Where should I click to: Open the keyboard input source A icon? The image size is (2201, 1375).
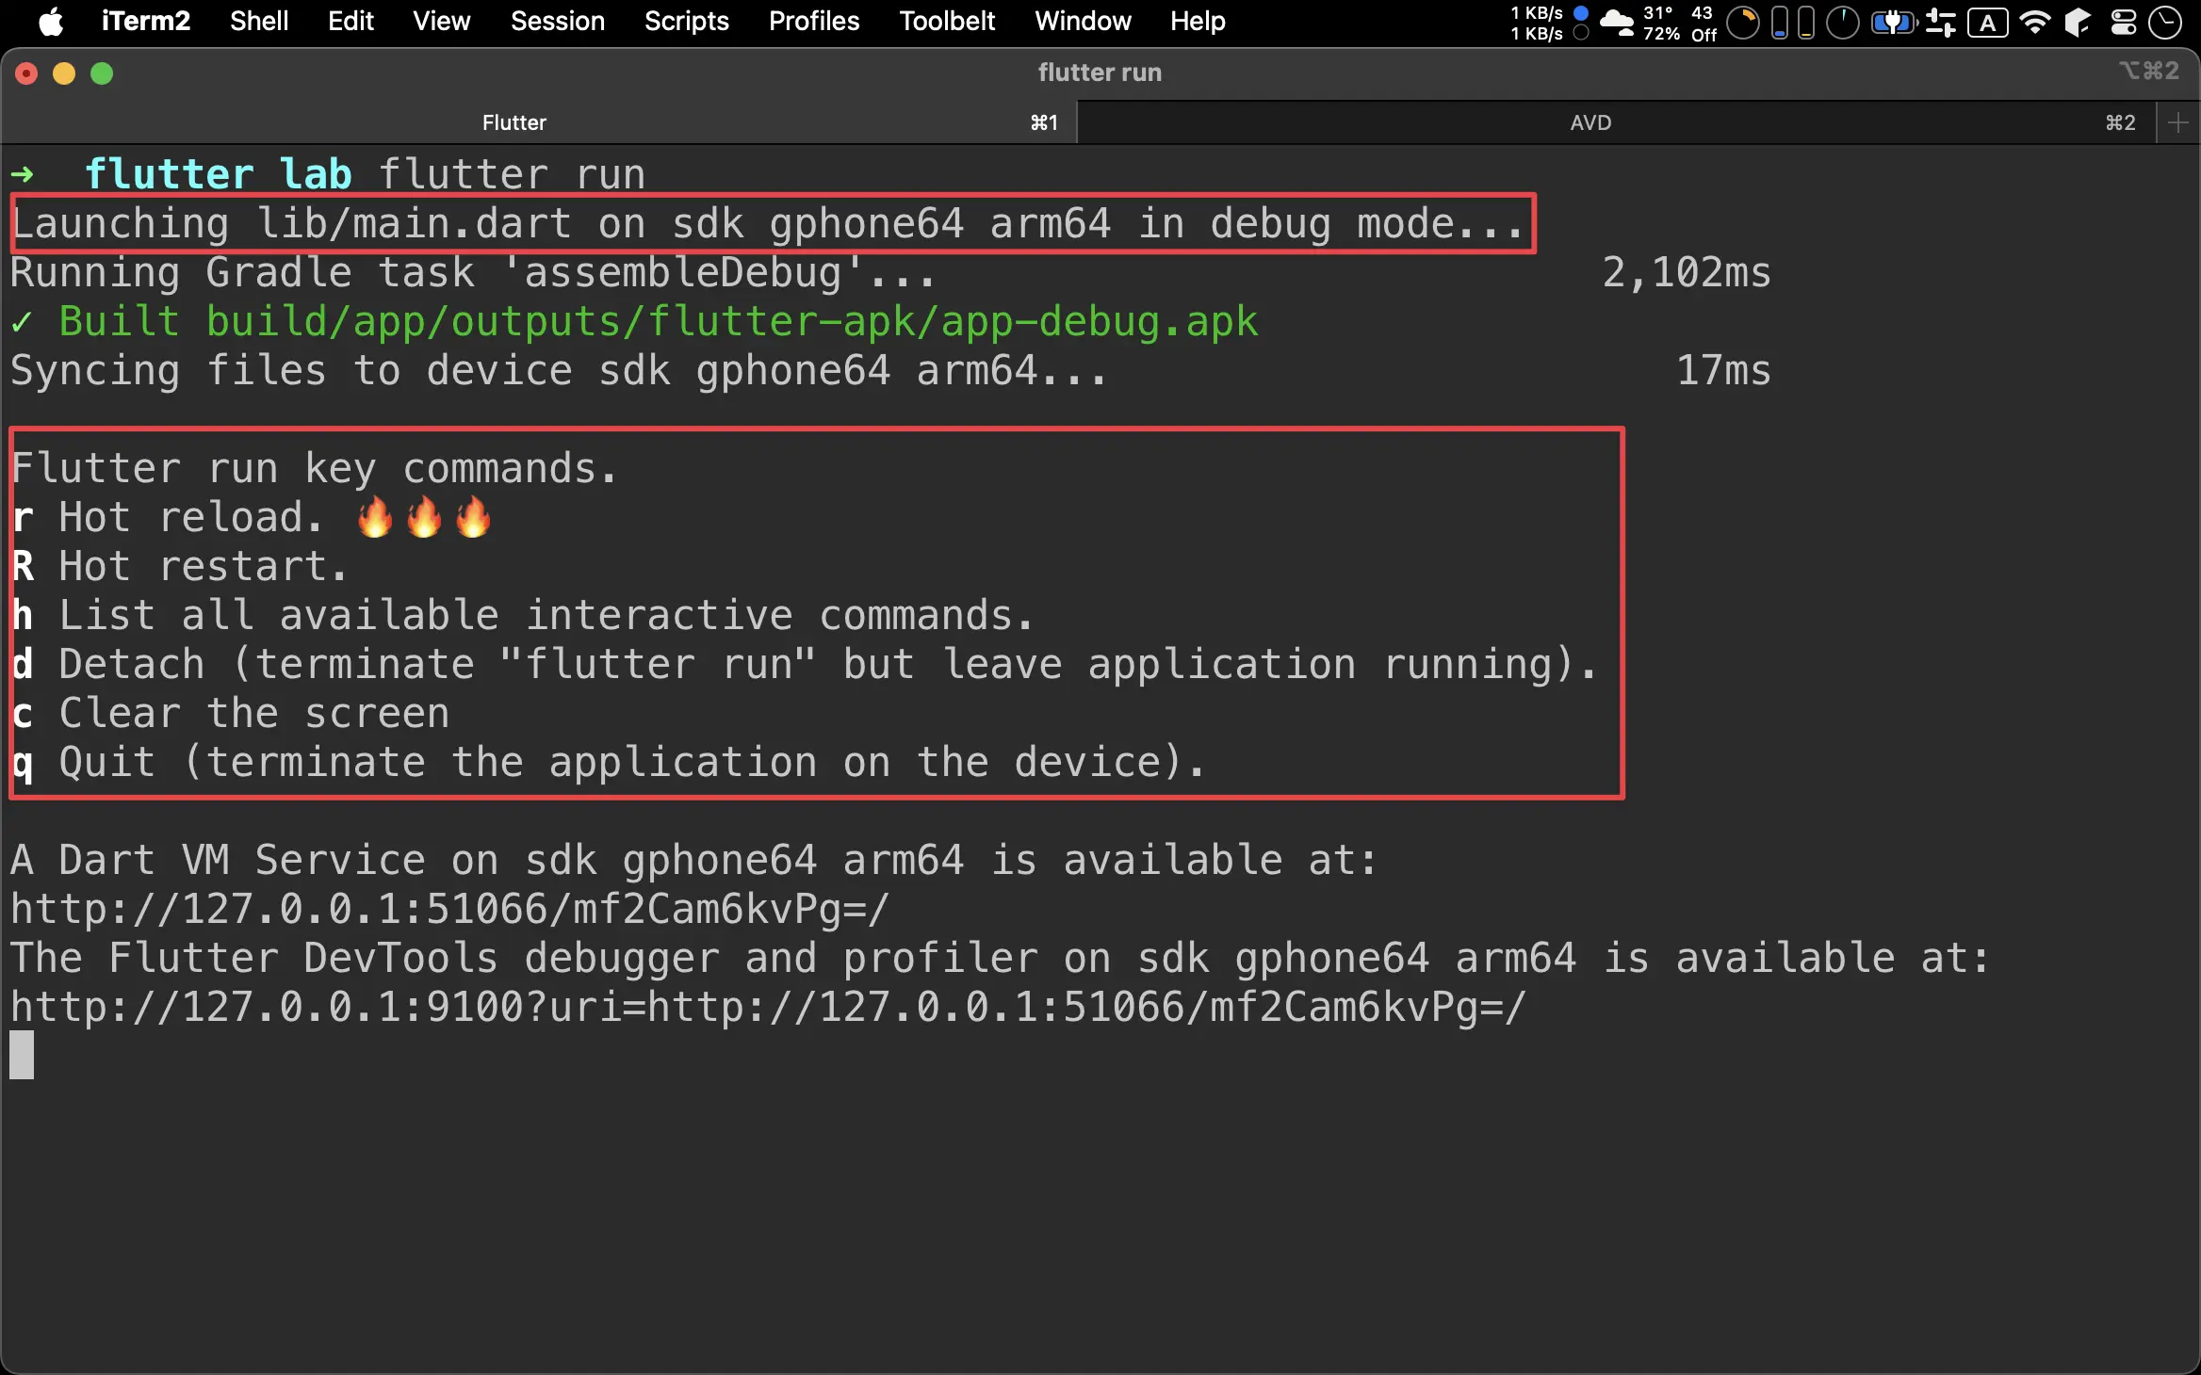coord(1988,23)
